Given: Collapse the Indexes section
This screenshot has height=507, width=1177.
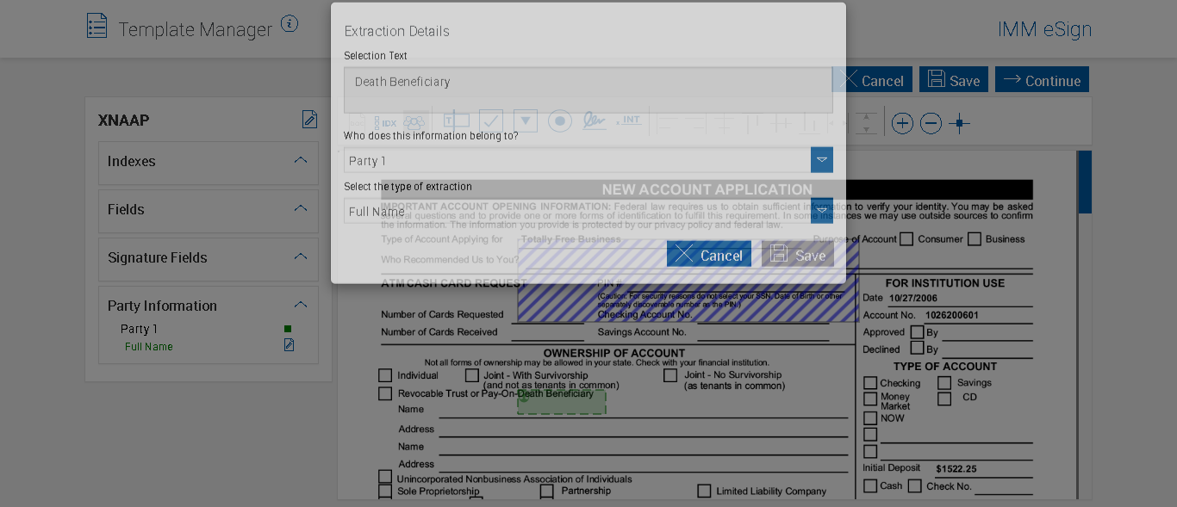Looking at the screenshot, I should [x=300, y=160].
